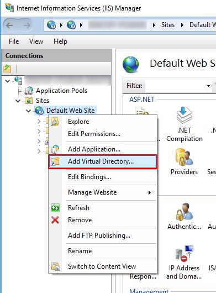Click the back navigation arrow

coord(10,25)
